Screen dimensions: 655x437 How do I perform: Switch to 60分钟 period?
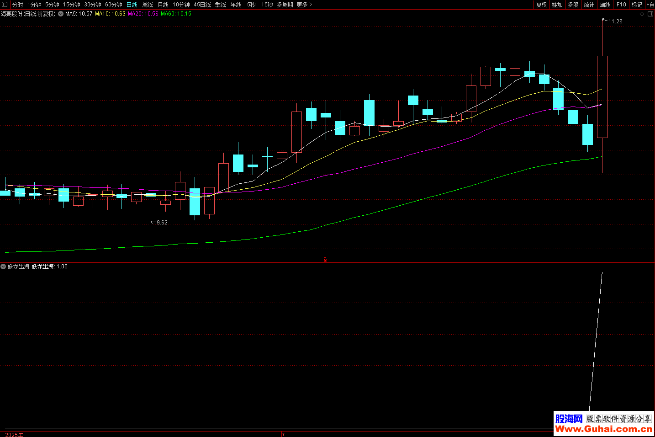point(114,5)
